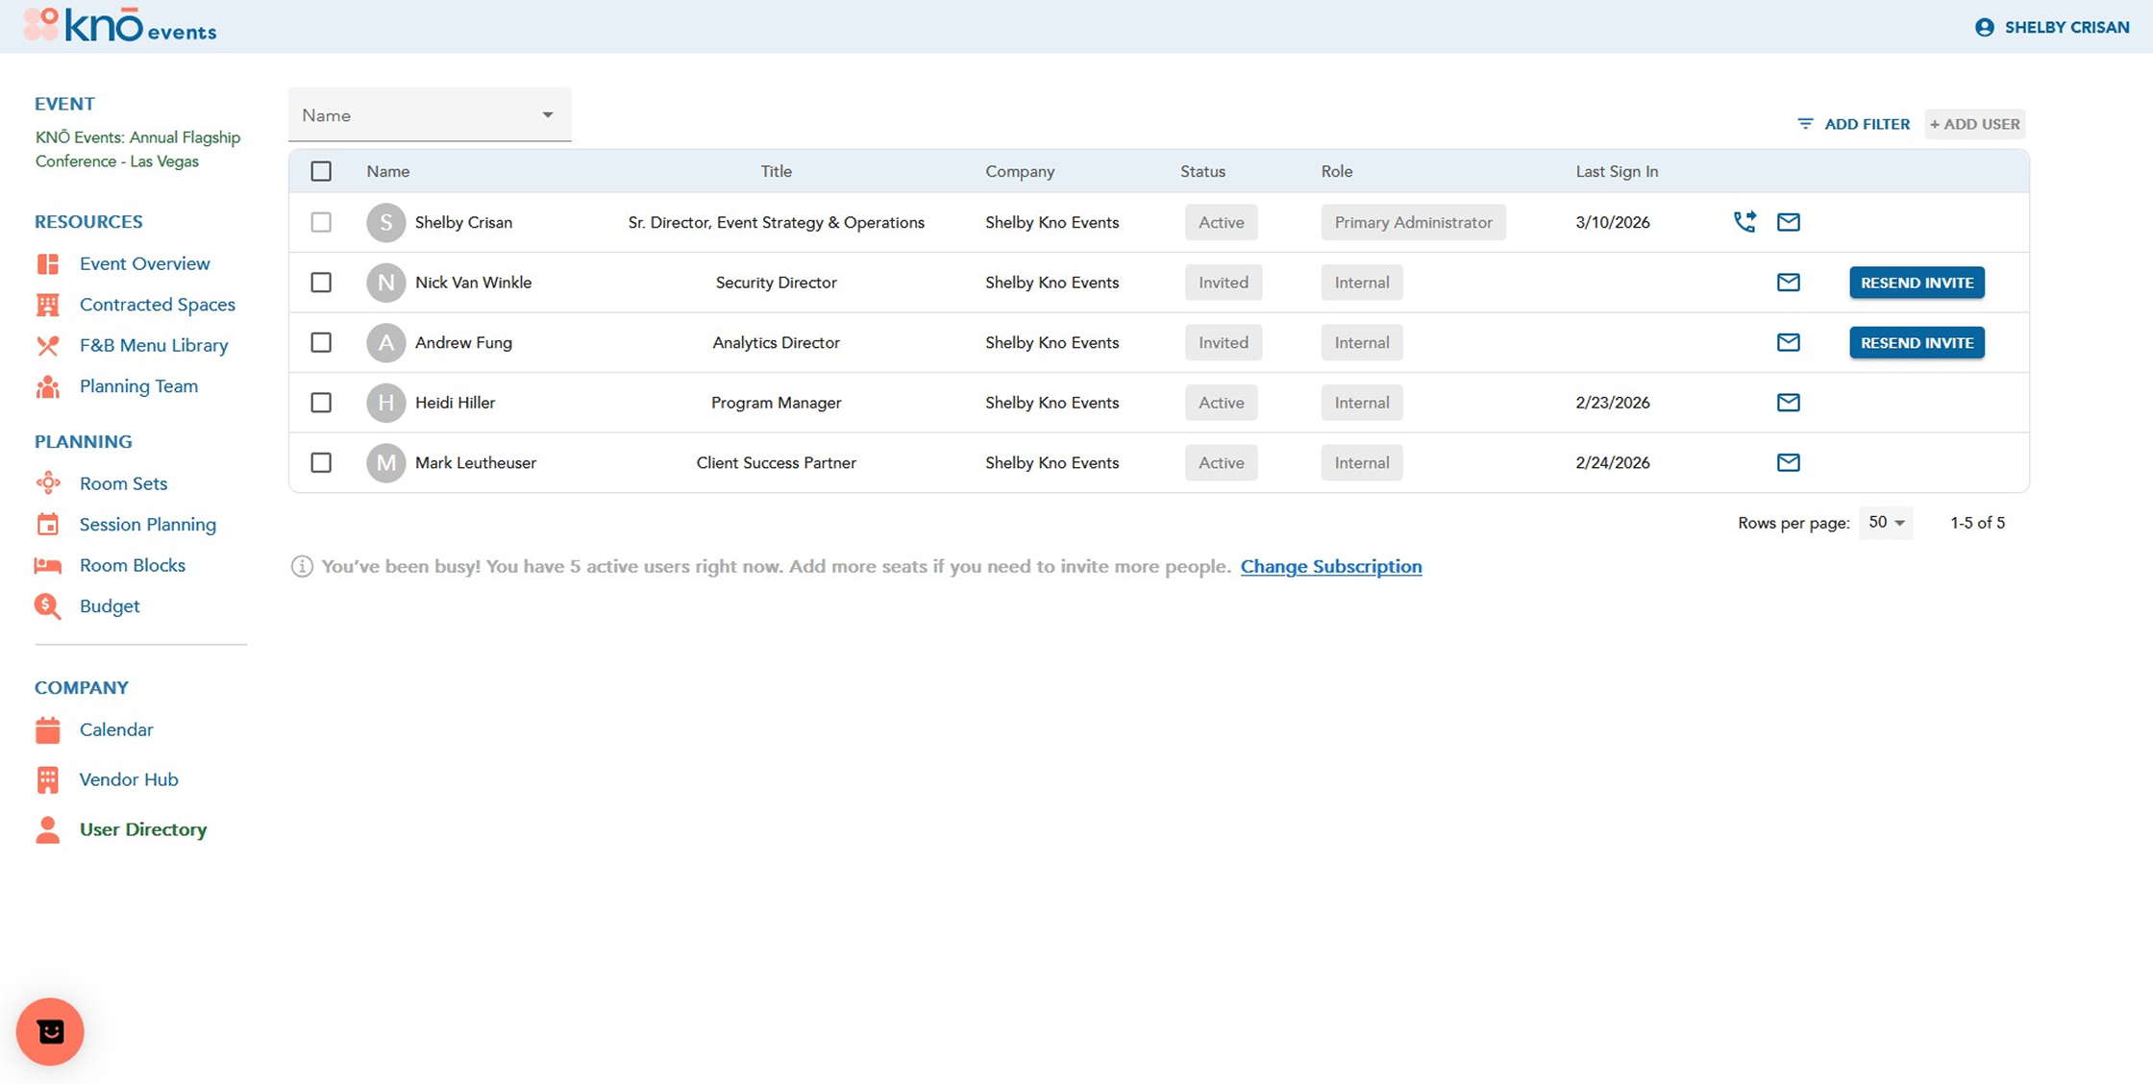The image size is (2153, 1084).
Task: Click the email icon in Heidi Hiller's row
Action: pos(1788,403)
